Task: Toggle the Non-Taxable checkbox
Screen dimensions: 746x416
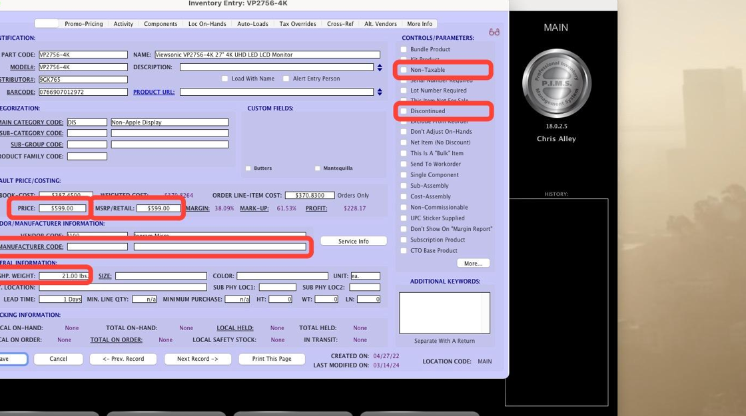Action: 404,70
